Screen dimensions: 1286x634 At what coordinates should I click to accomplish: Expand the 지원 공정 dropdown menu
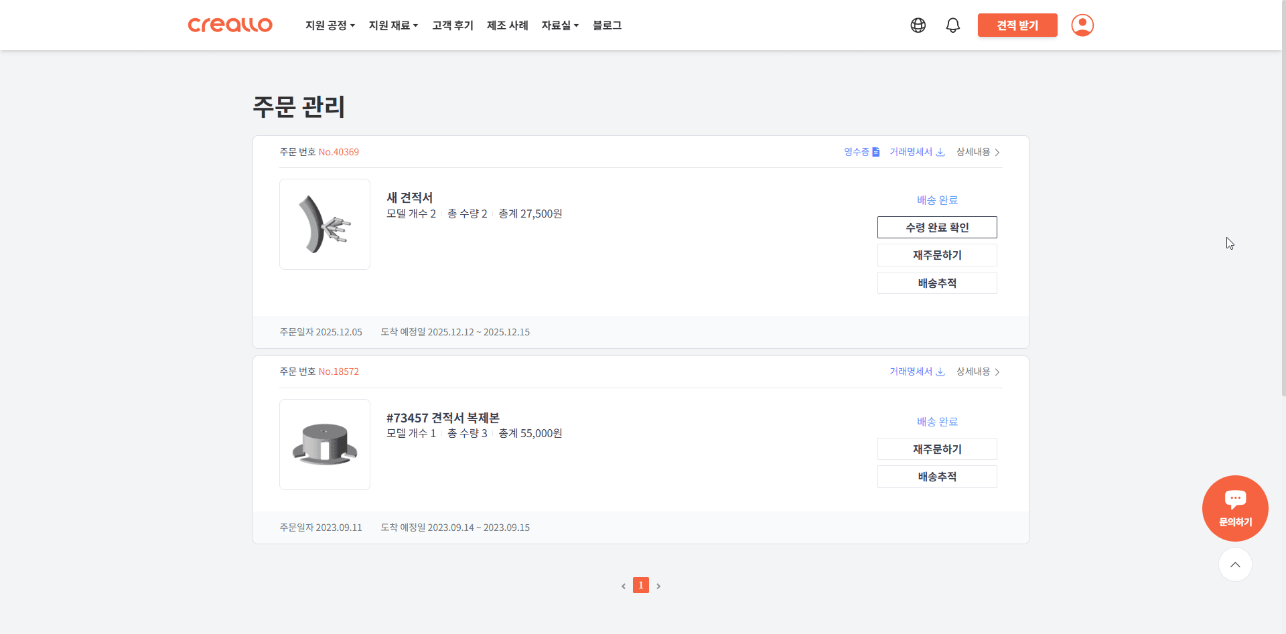(330, 25)
